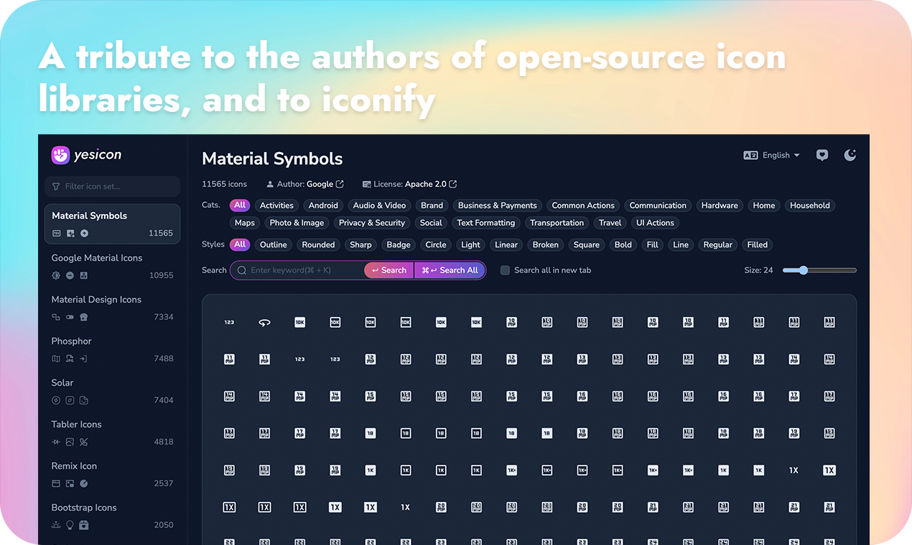Choose the Bold style chip
This screenshot has width=912, height=545.
(623, 245)
